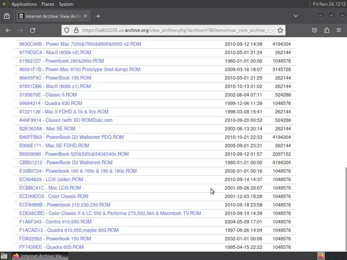Open Power Mac 7200&7500&8500&9500 v2.ROM
The width and height of the screenshot is (347, 260).
80,44
